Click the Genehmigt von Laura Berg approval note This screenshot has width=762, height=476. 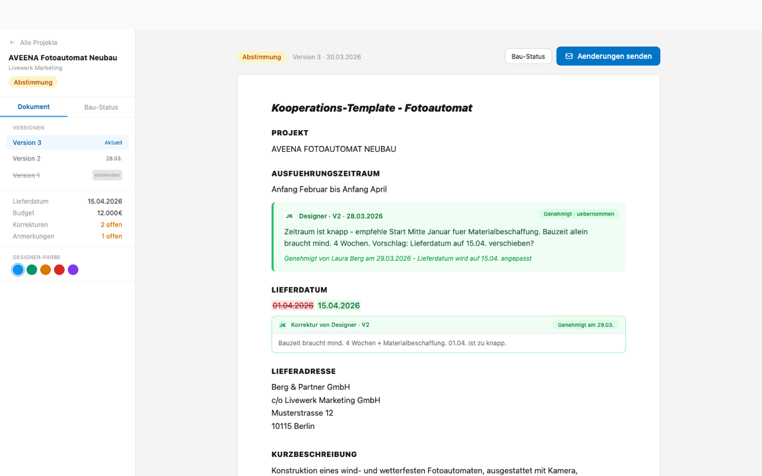pos(408,258)
